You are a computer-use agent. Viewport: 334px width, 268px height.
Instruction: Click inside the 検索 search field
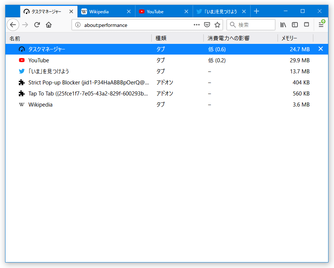point(251,25)
